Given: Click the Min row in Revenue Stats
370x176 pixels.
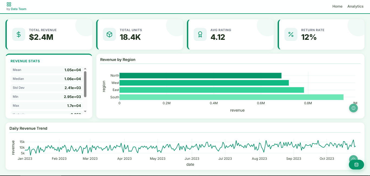Looking at the screenshot, I should (47, 97).
